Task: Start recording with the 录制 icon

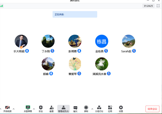Action: tap(86, 109)
